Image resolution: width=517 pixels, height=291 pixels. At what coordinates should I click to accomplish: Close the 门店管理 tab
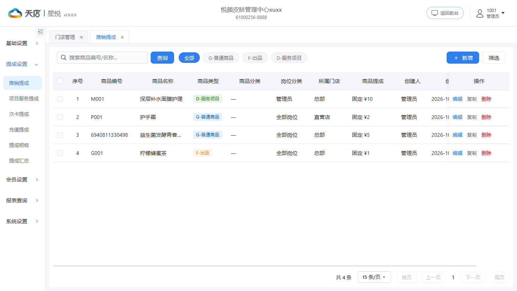coord(81,37)
